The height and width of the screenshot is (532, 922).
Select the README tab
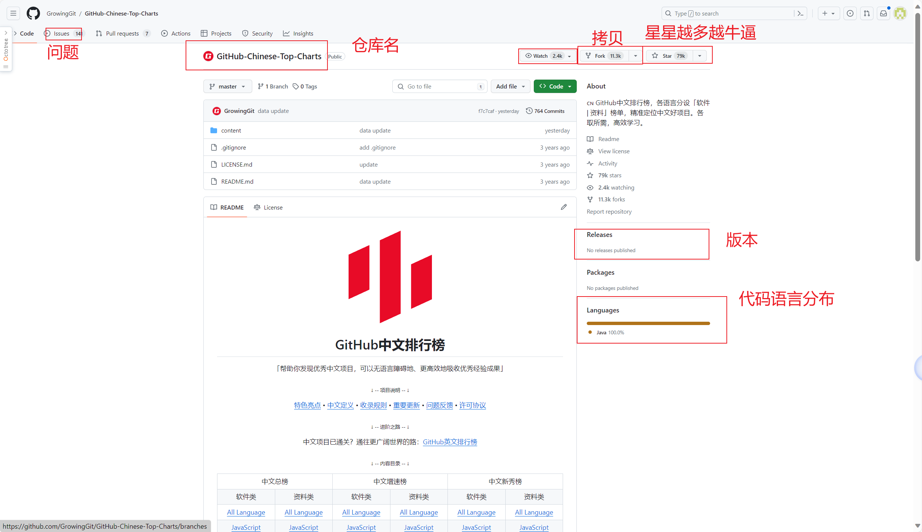click(227, 207)
